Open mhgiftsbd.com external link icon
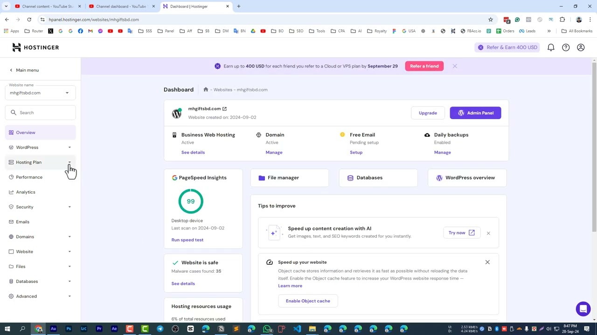 point(224,109)
